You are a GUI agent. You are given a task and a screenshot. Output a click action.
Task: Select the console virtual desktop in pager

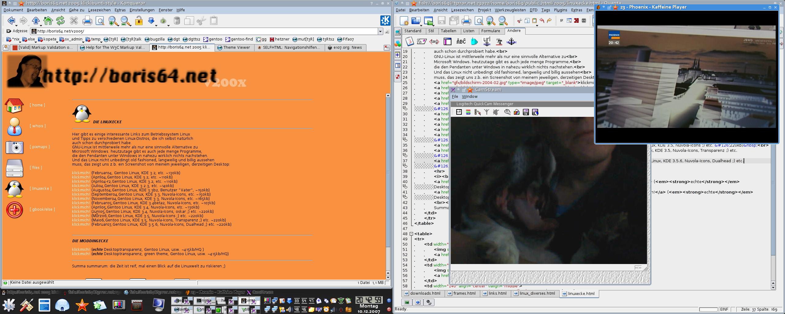pos(204,301)
